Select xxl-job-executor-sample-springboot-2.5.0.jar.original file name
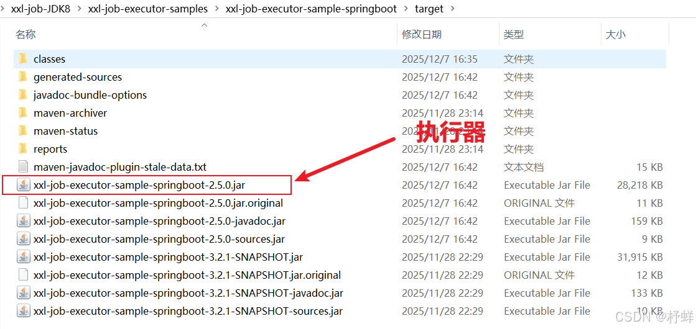The image size is (696, 329). [x=158, y=203]
